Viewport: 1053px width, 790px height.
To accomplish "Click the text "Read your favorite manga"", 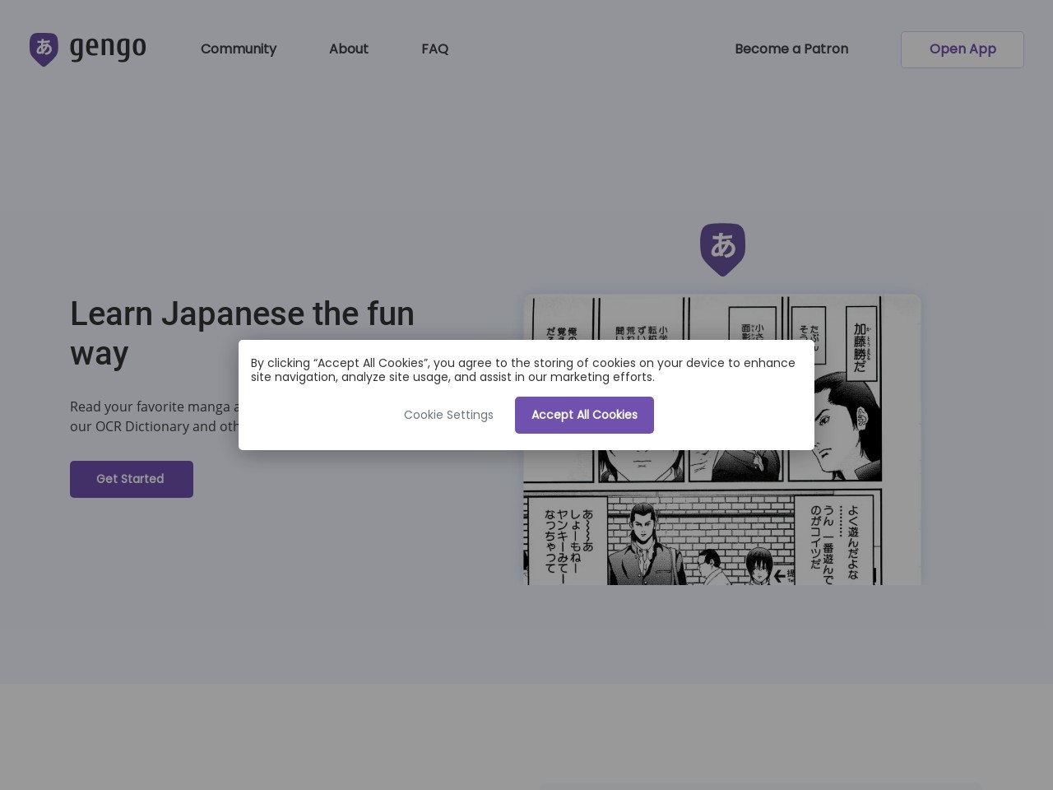I will (x=150, y=407).
